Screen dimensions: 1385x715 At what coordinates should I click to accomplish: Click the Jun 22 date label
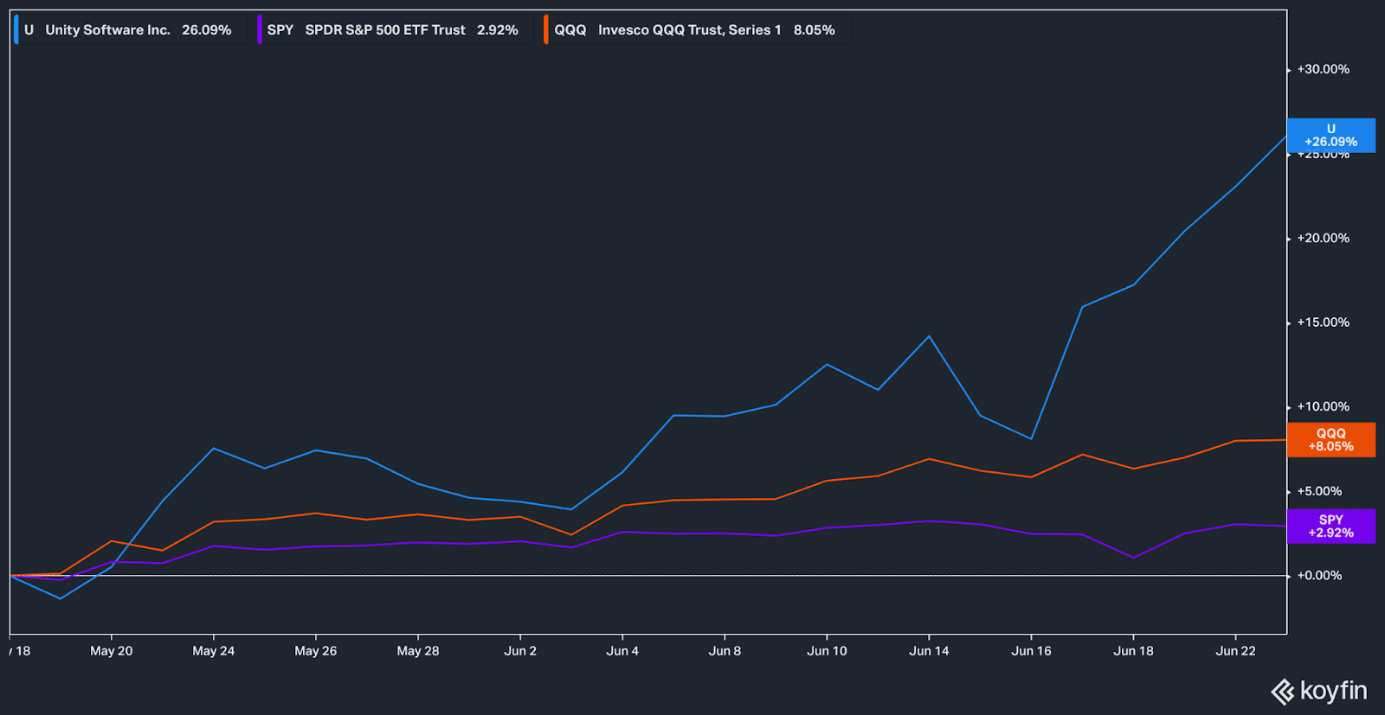pyautogui.click(x=1235, y=651)
